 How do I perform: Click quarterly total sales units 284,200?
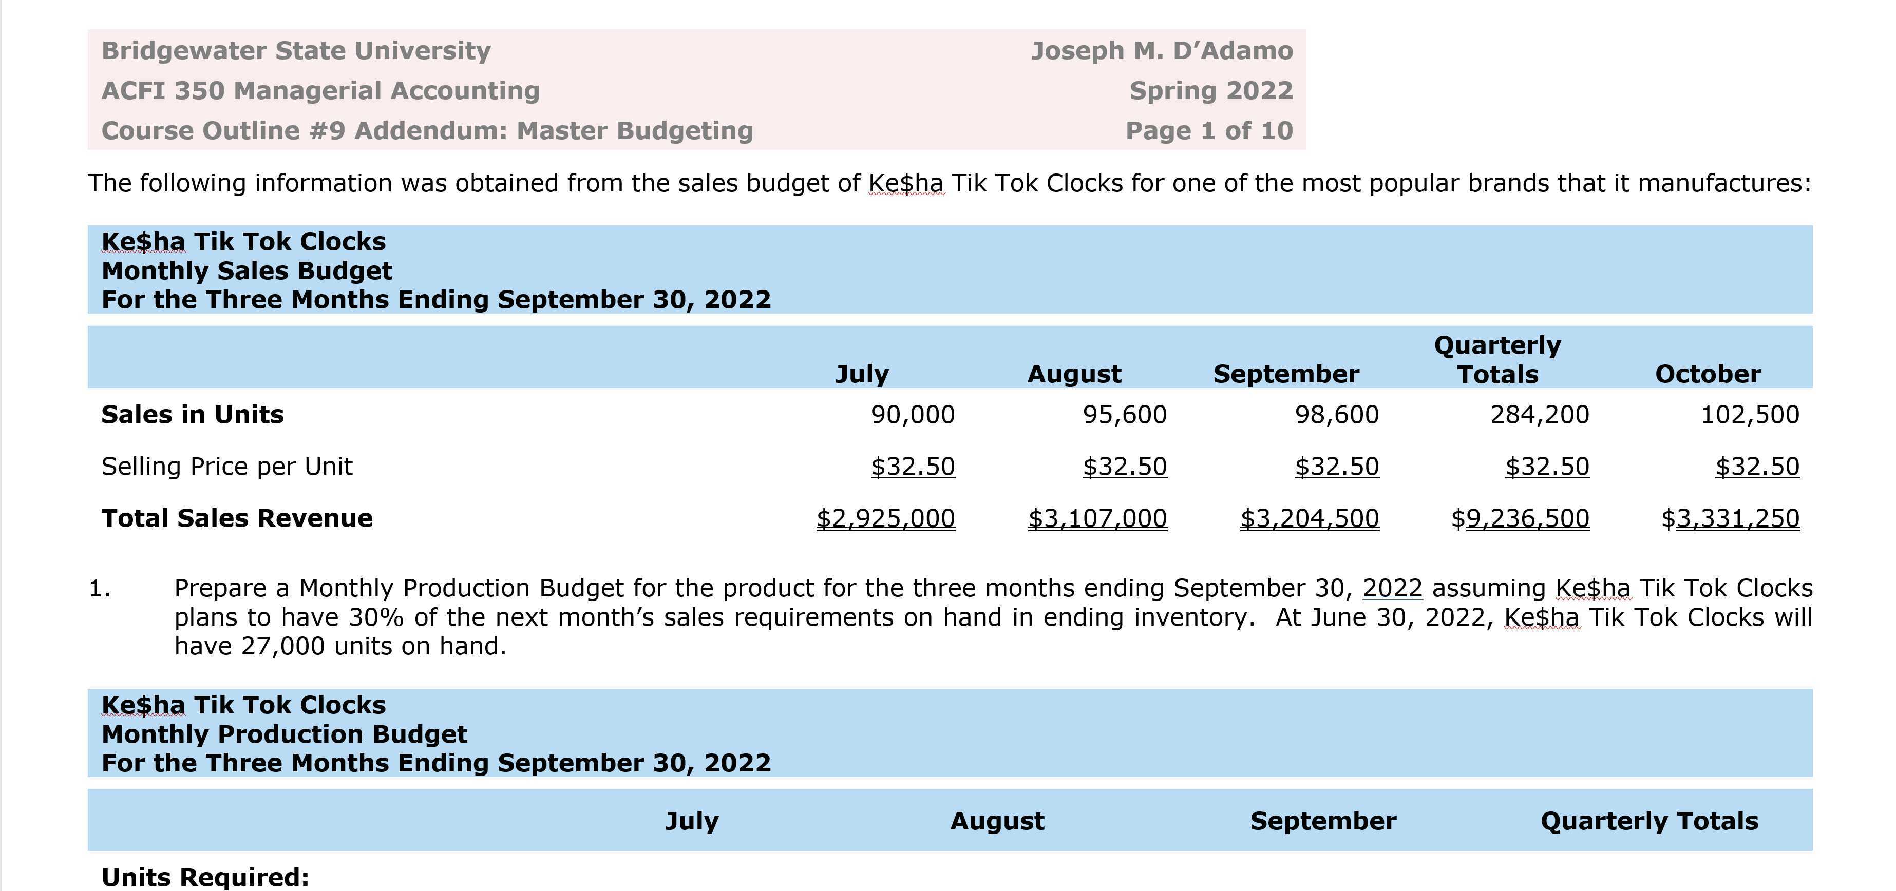point(1539,415)
